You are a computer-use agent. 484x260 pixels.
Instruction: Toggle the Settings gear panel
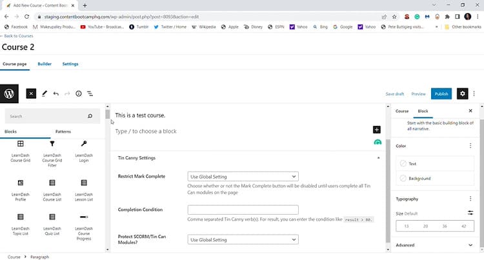[463, 94]
